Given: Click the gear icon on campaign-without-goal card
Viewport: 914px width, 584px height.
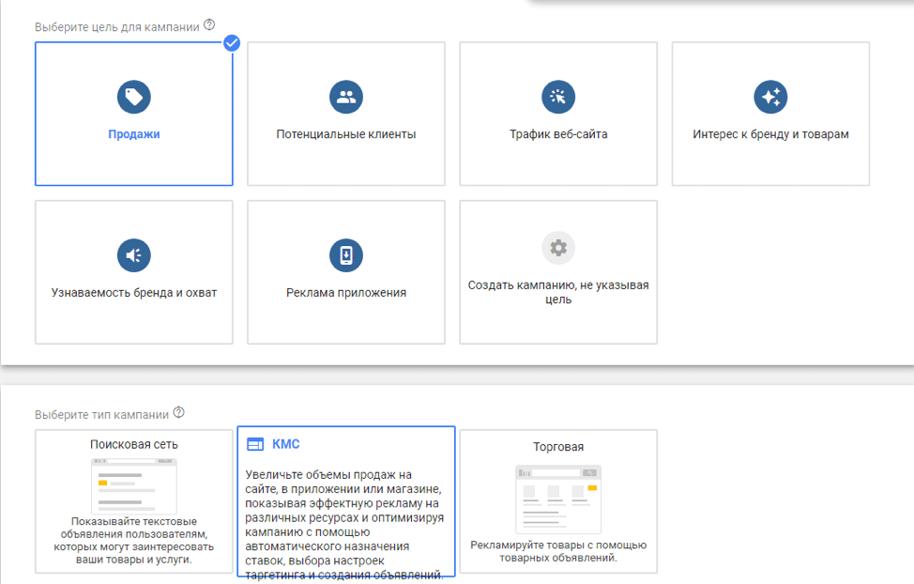Looking at the screenshot, I should coord(557,247).
